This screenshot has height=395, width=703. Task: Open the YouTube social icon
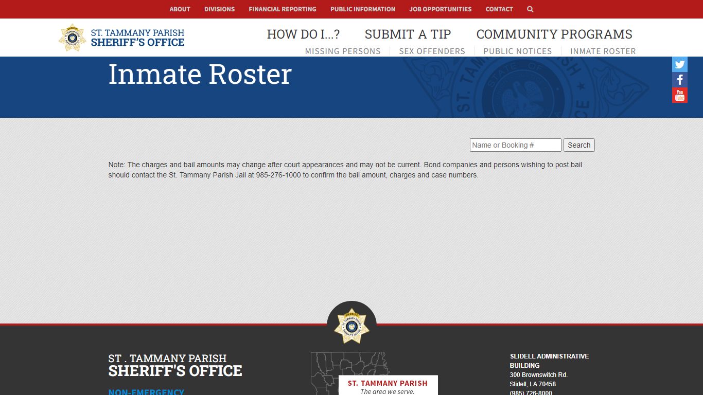[680, 95]
